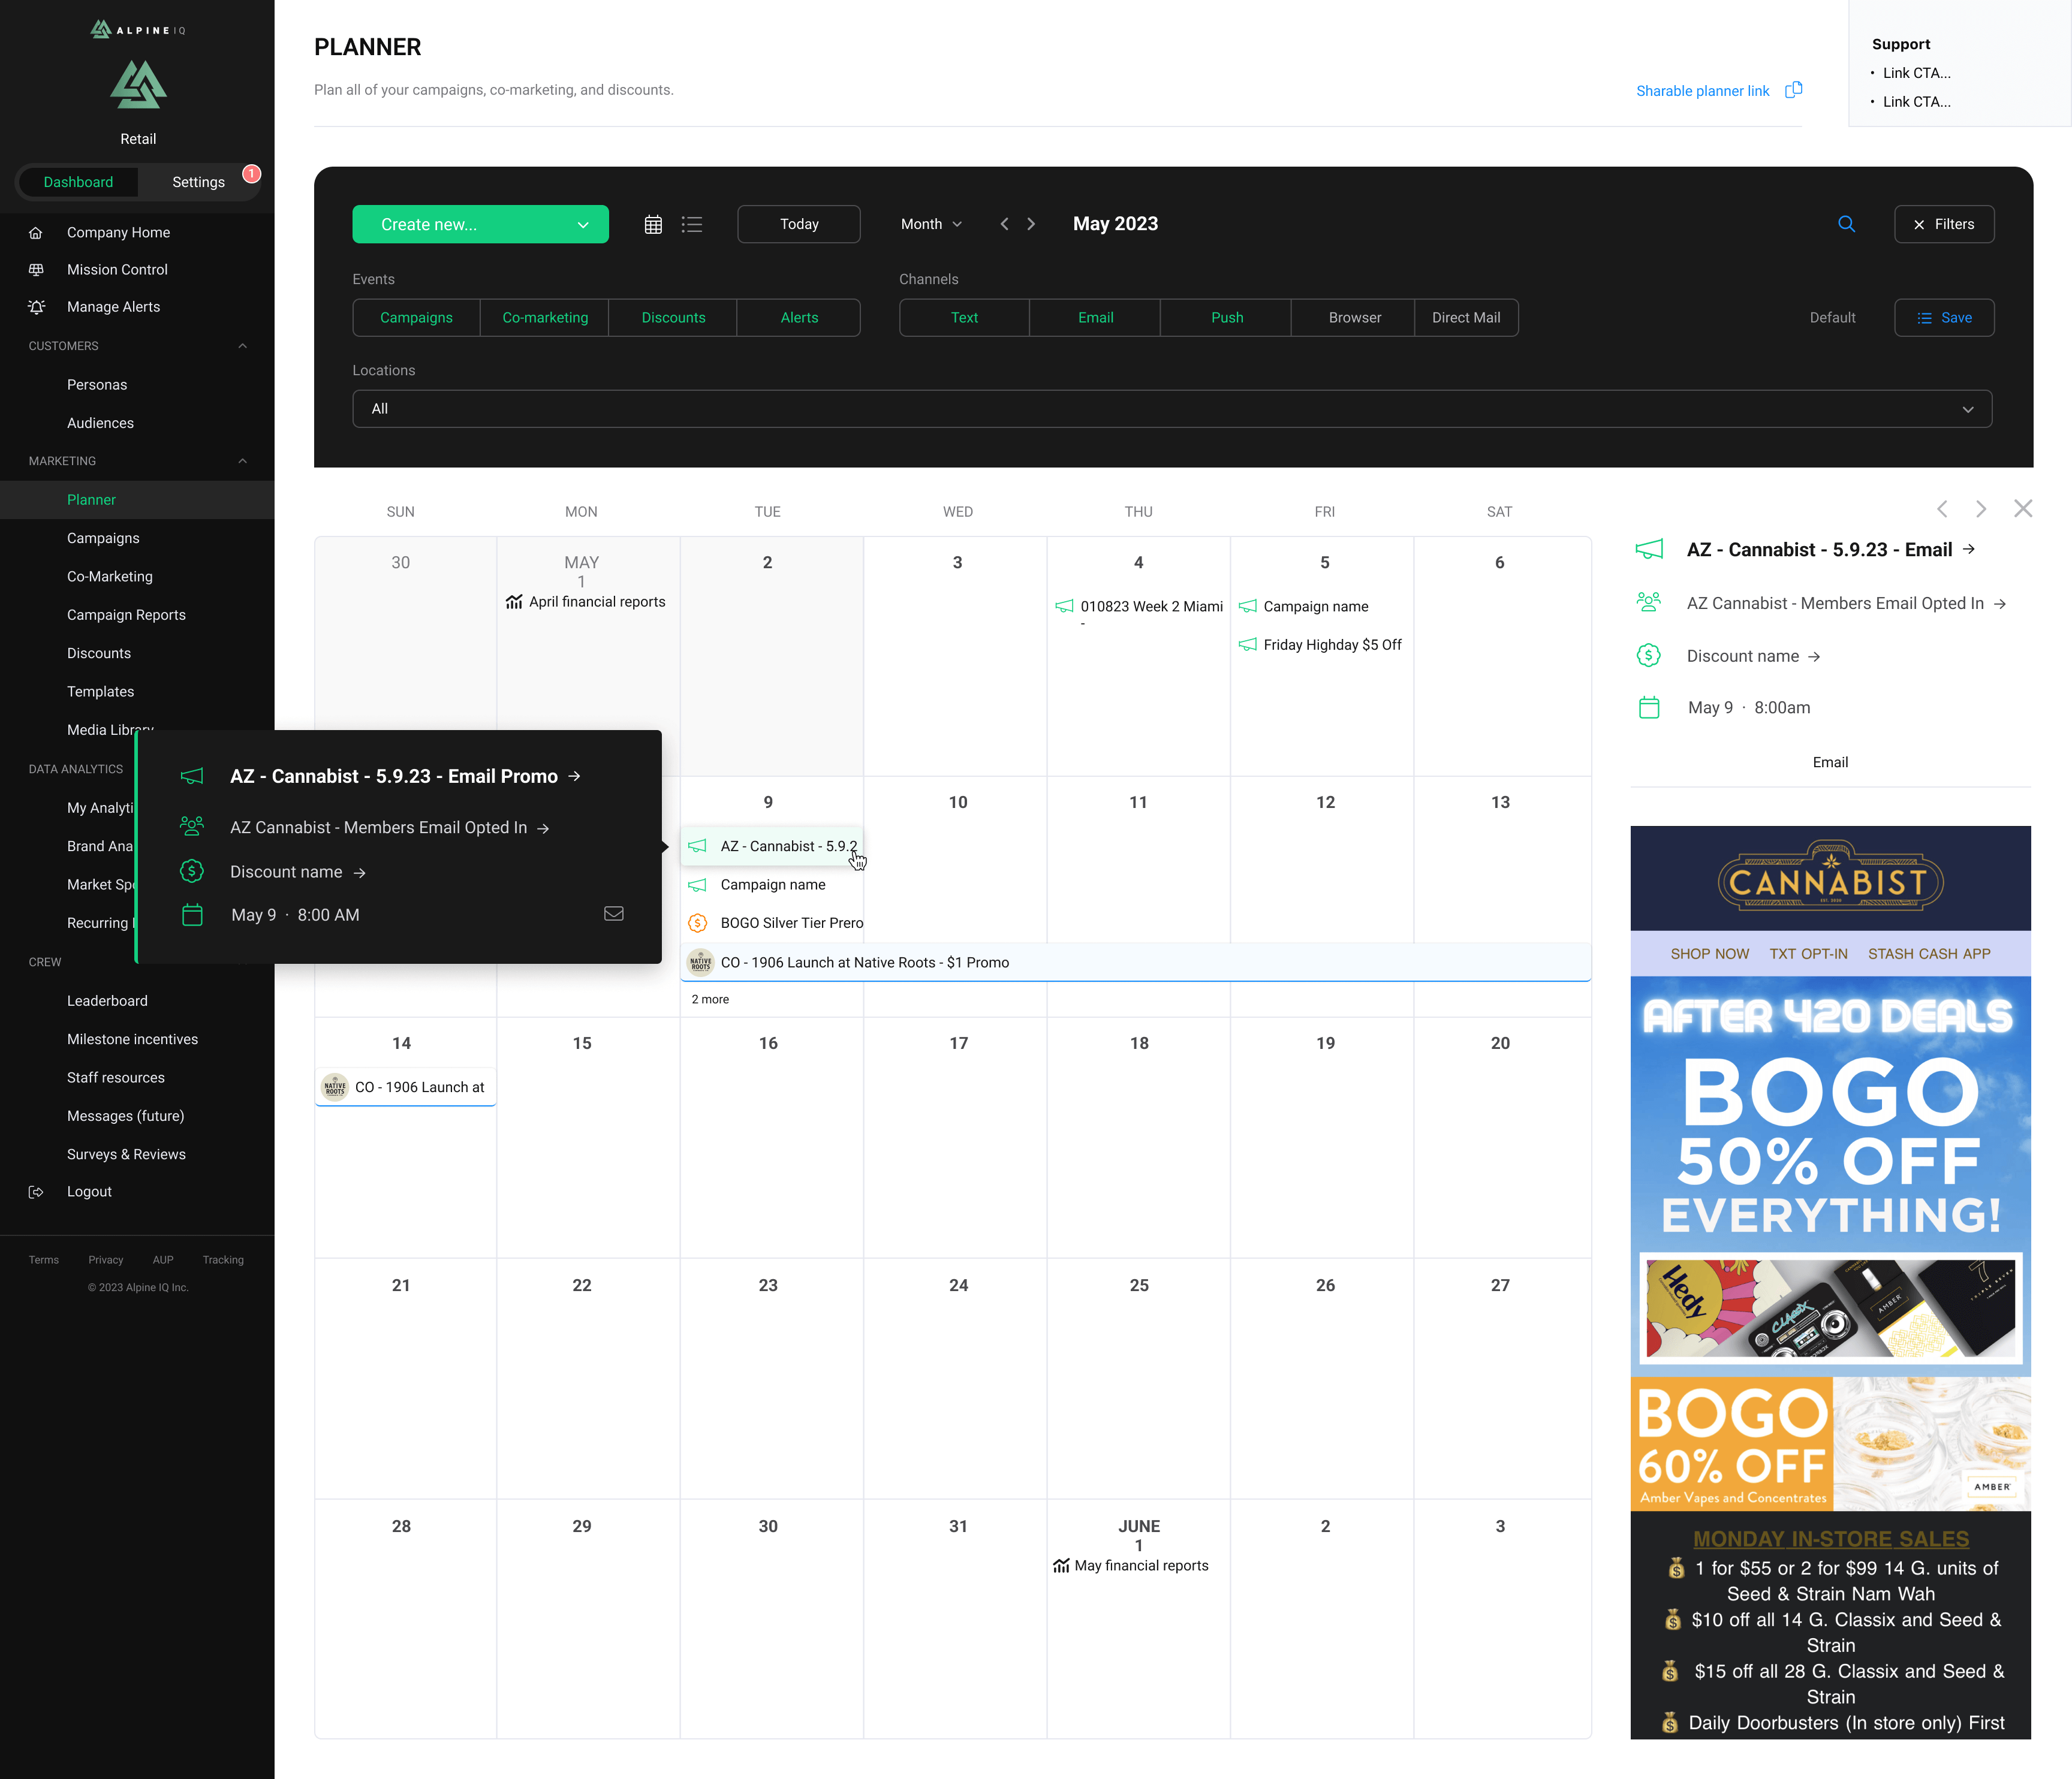Viewport: 2072px width, 1779px height.
Task: Switch to calendar grid view icon
Action: [x=653, y=224]
